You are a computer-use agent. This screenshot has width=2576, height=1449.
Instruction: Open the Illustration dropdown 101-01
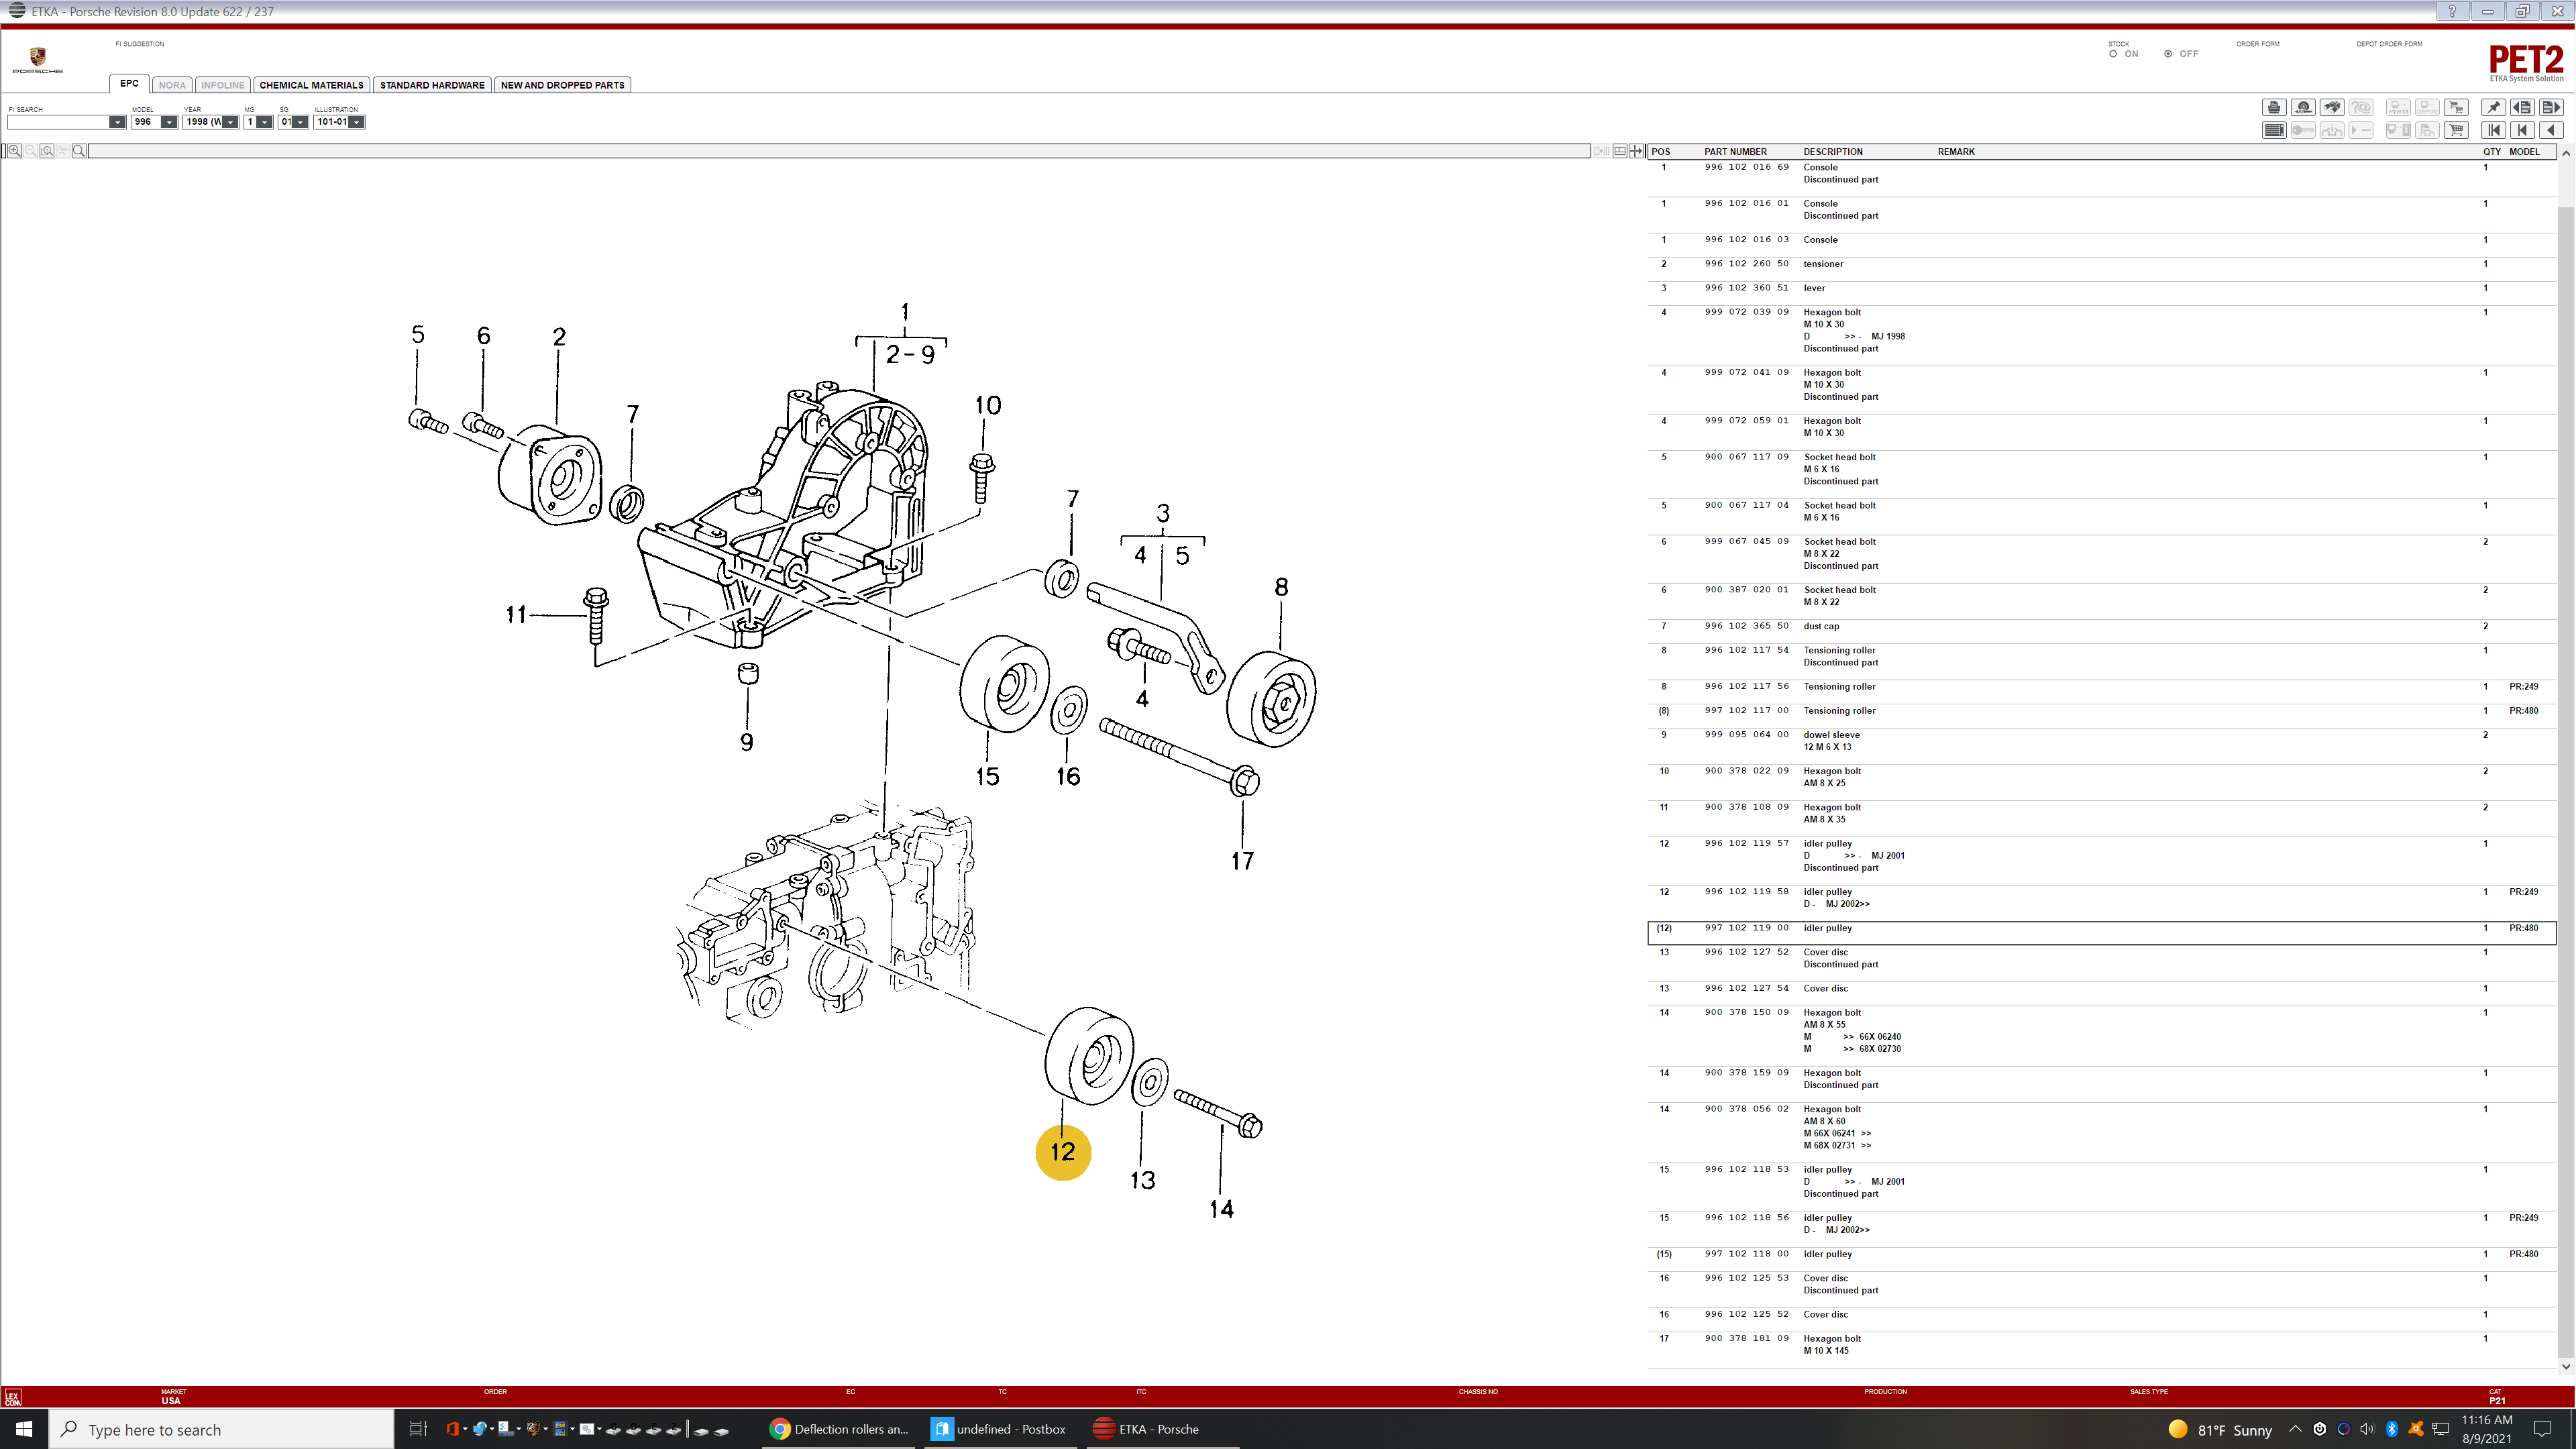click(356, 122)
